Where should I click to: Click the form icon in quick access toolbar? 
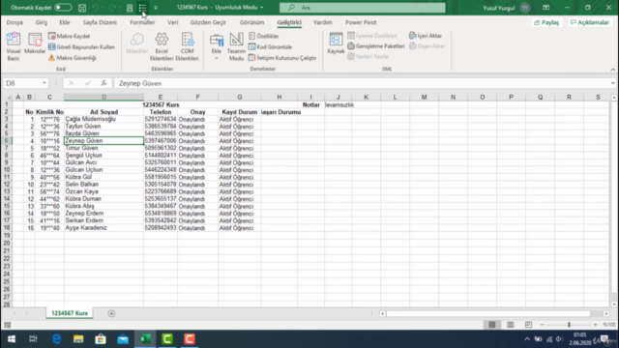tap(130, 8)
